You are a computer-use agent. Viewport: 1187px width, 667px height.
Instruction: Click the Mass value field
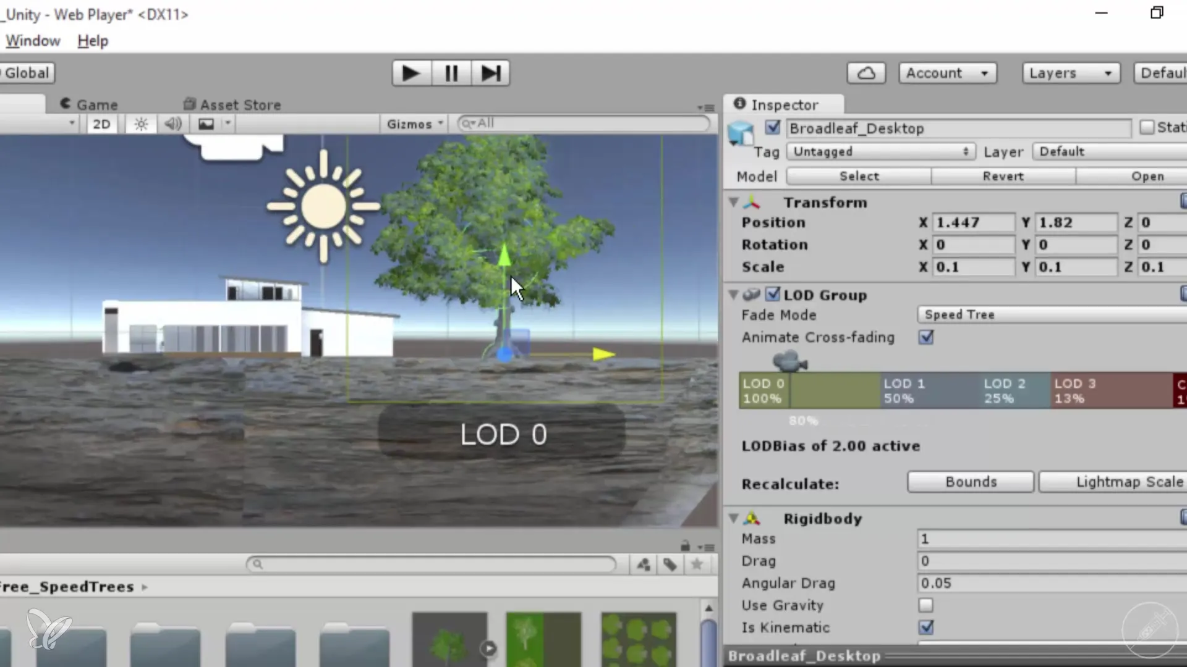1052,539
